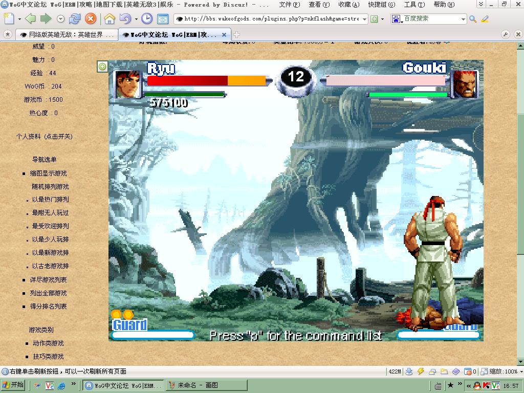Click the download icon in status bar

pos(409,372)
